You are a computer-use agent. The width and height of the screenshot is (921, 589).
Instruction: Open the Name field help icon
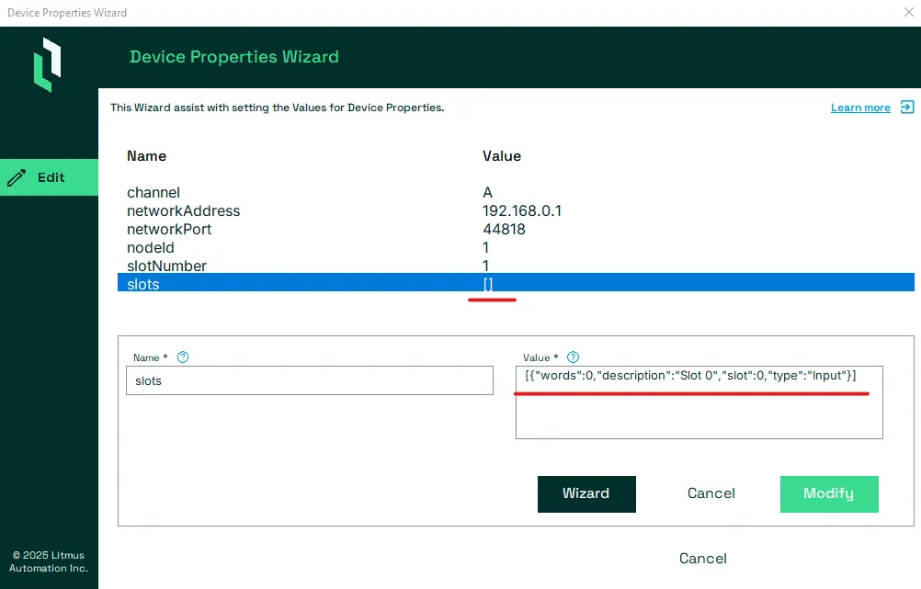183,357
